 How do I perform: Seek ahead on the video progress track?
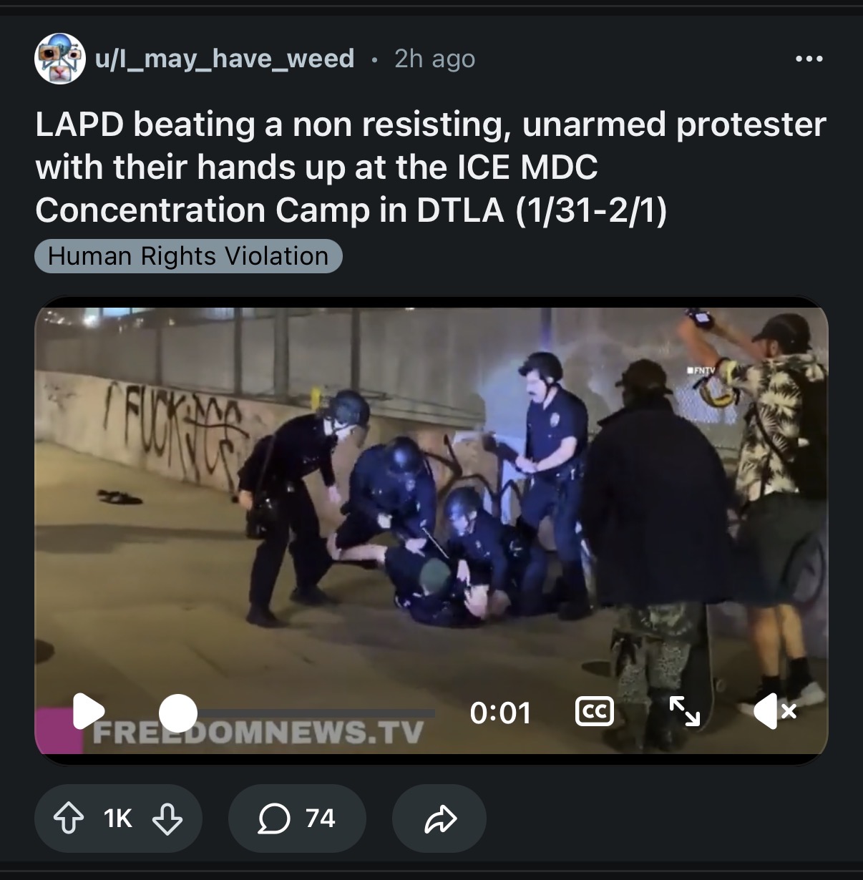pyautogui.click(x=315, y=713)
